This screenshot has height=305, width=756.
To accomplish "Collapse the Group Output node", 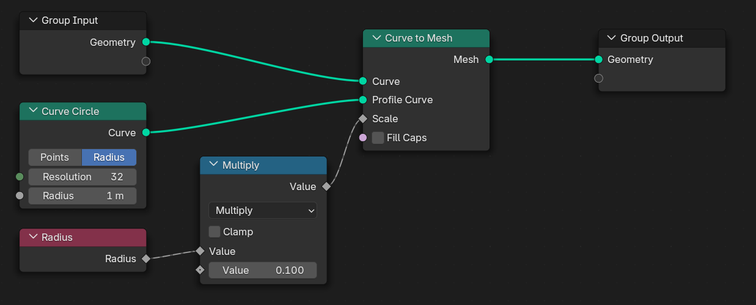I will pos(612,38).
